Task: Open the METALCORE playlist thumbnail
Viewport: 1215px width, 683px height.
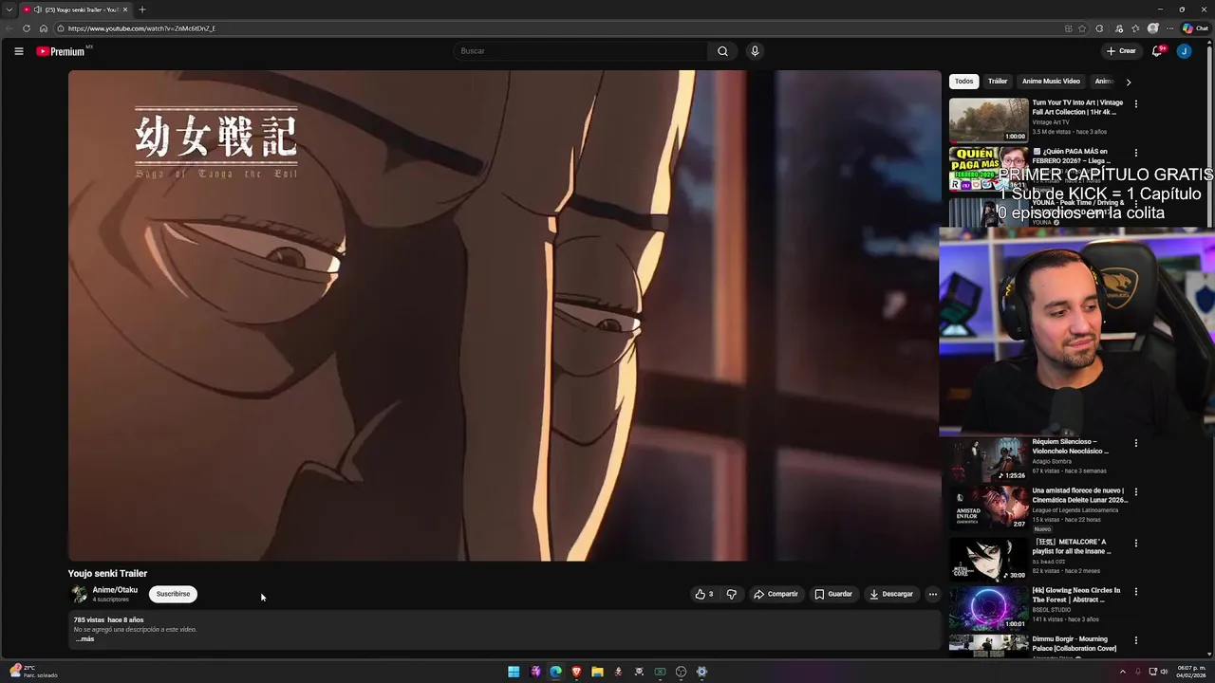Action: pos(988,560)
